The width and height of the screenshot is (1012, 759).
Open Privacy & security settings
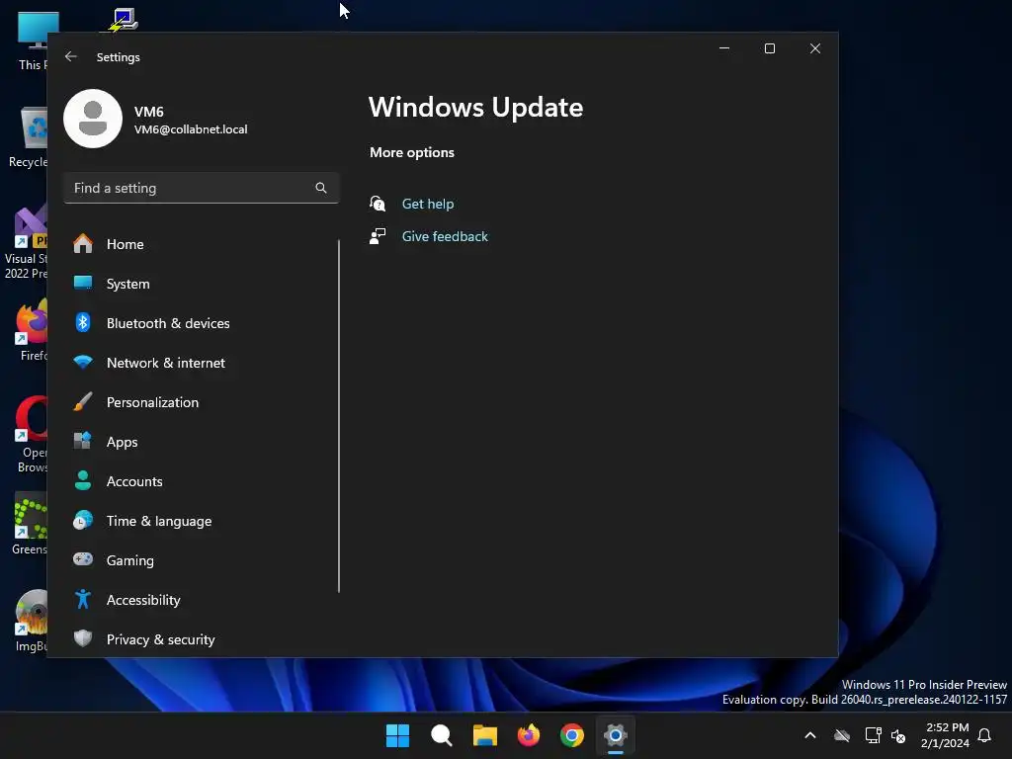[202, 639]
